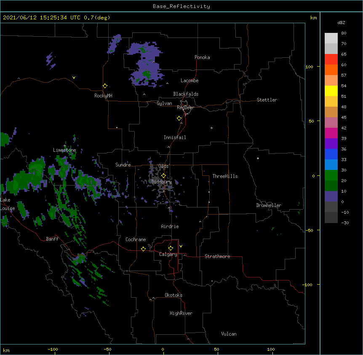Click the yellow V marker northwest of RockyMH
The width and height of the screenshot is (363, 355).
coord(74,78)
